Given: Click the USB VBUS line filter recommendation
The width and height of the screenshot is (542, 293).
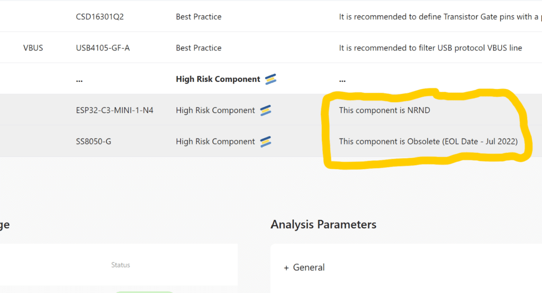Looking at the screenshot, I should coord(430,48).
